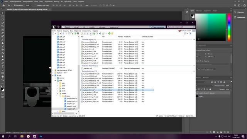Select the Eraser tool

tap(3, 50)
